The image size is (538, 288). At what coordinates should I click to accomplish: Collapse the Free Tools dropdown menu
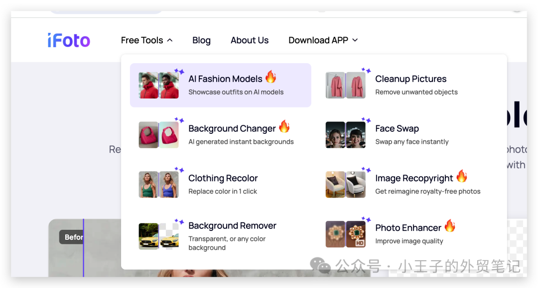point(146,40)
